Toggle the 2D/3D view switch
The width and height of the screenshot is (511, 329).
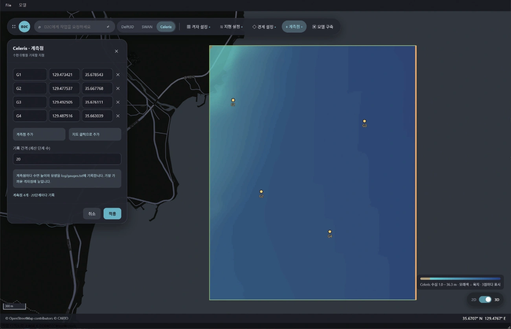[x=485, y=299]
